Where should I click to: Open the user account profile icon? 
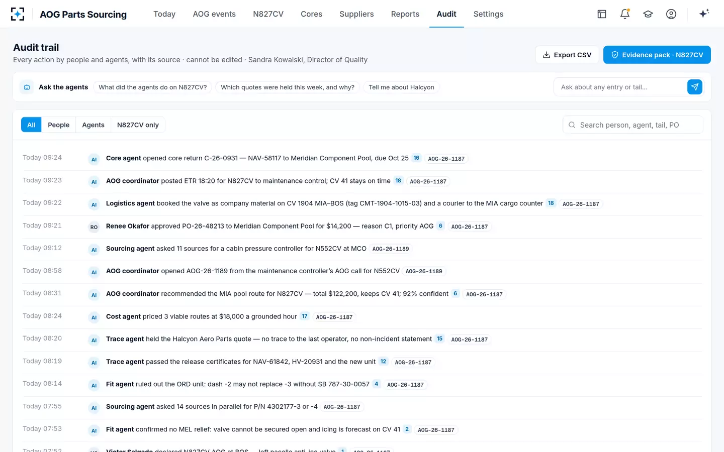(x=671, y=14)
